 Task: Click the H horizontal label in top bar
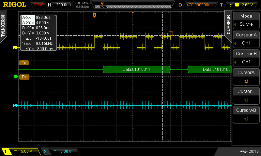coord(49,5)
